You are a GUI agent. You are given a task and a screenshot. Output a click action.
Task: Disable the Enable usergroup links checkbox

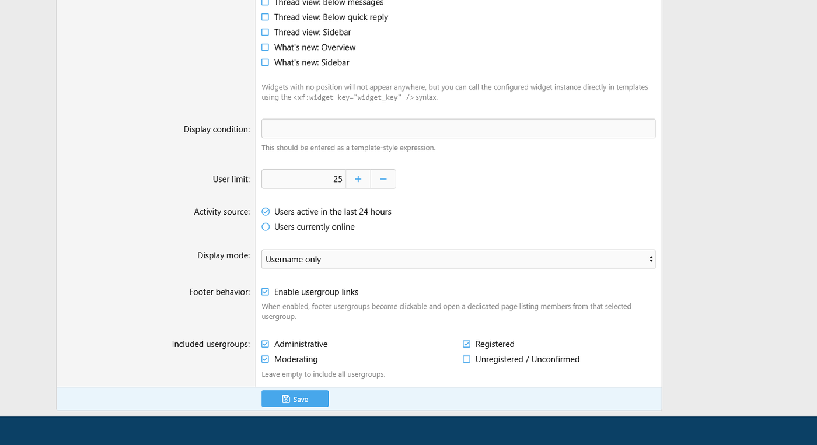pyautogui.click(x=266, y=292)
